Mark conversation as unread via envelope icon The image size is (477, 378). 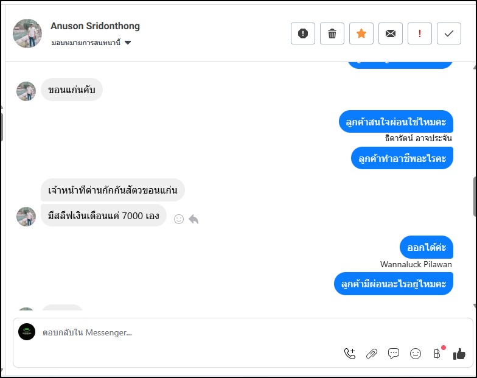[x=391, y=33]
